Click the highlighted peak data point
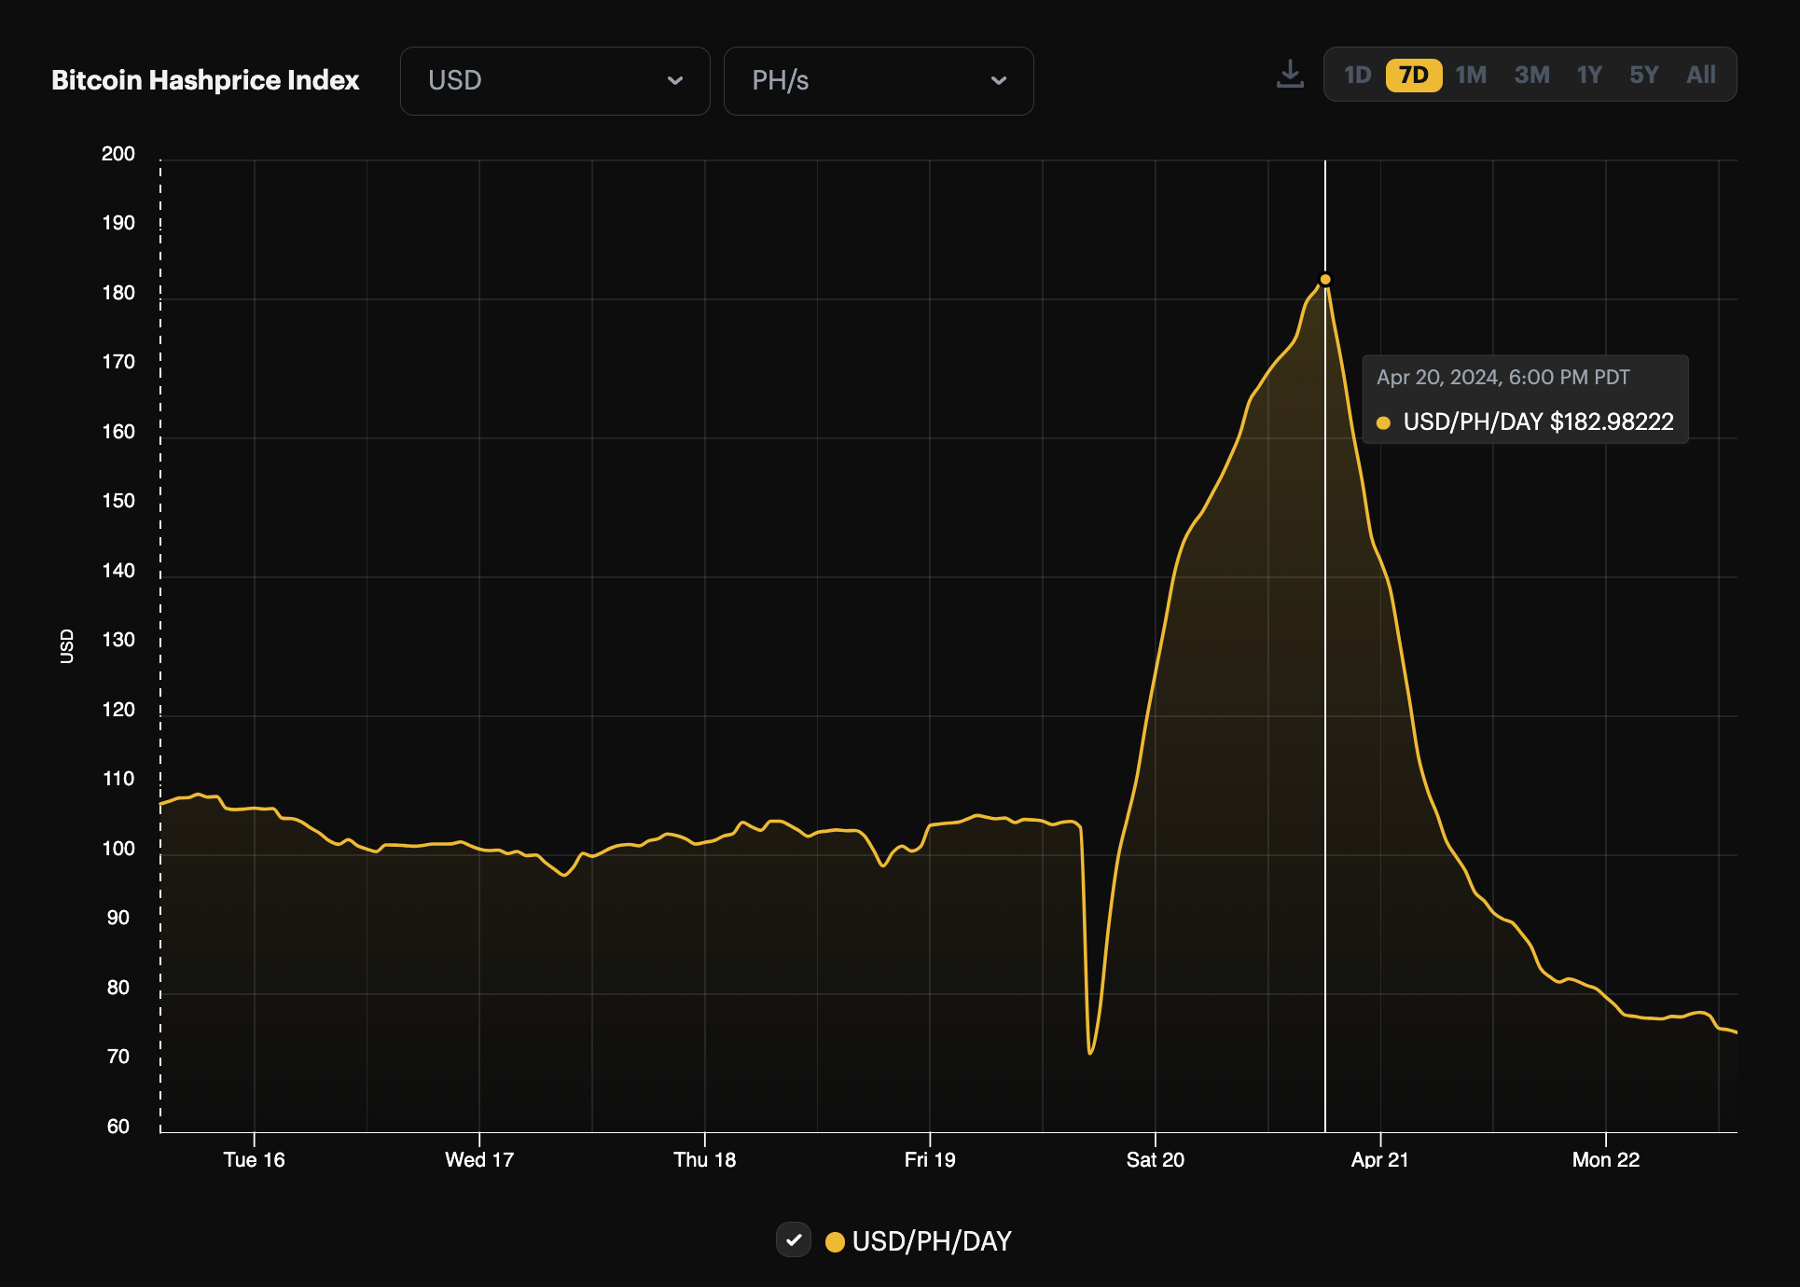1800x1287 pixels. click(1325, 279)
